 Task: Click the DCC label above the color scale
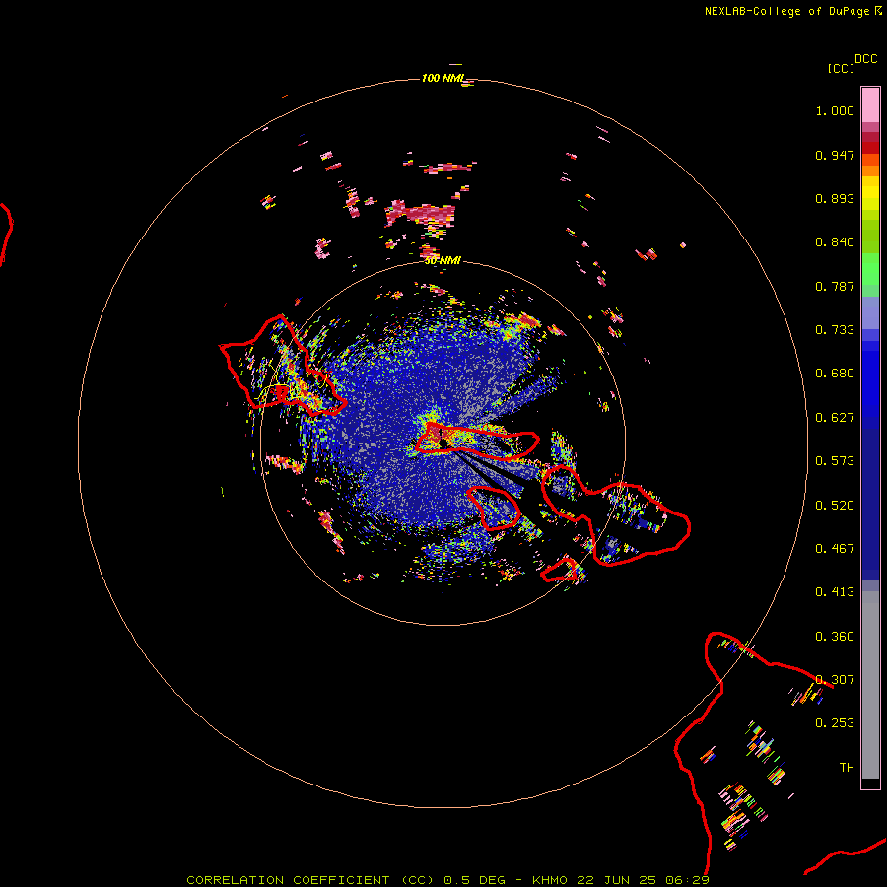coord(866,59)
